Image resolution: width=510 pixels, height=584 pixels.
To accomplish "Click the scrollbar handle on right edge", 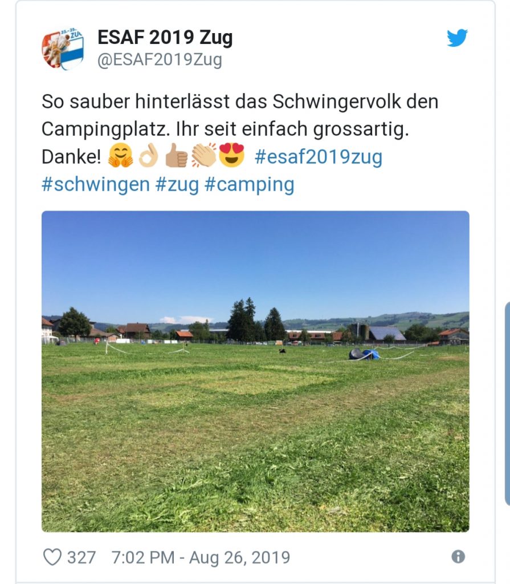I will (507, 404).
